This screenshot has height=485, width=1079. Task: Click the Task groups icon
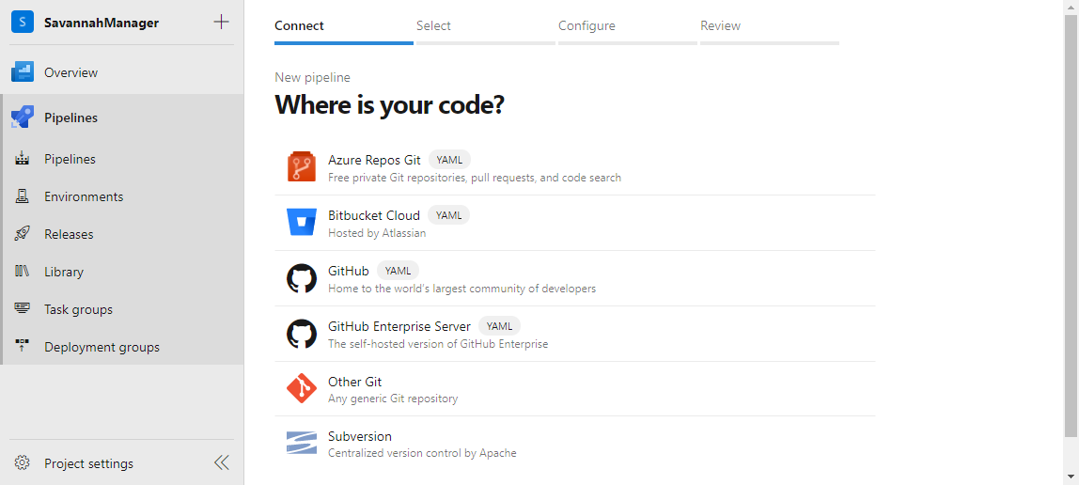point(22,309)
